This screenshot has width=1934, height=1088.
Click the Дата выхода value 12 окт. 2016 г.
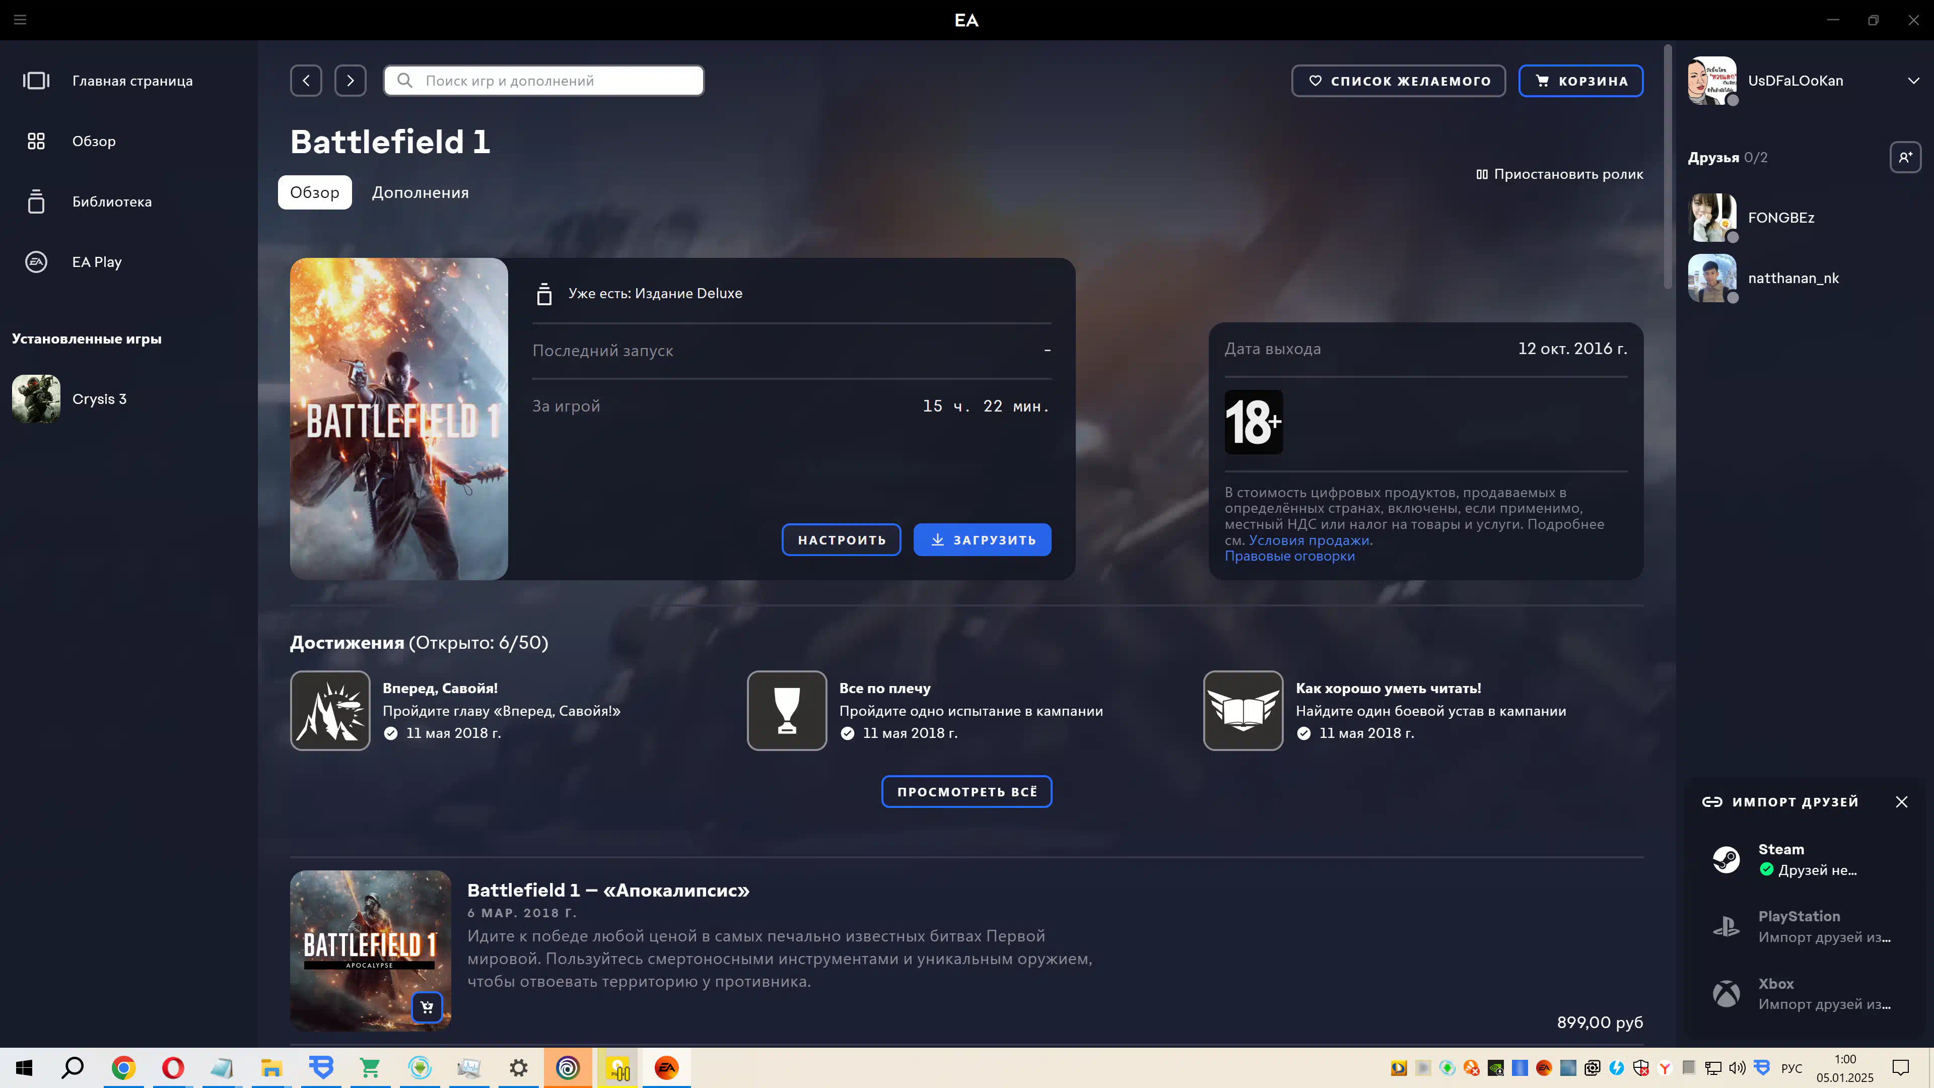[1572, 349]
